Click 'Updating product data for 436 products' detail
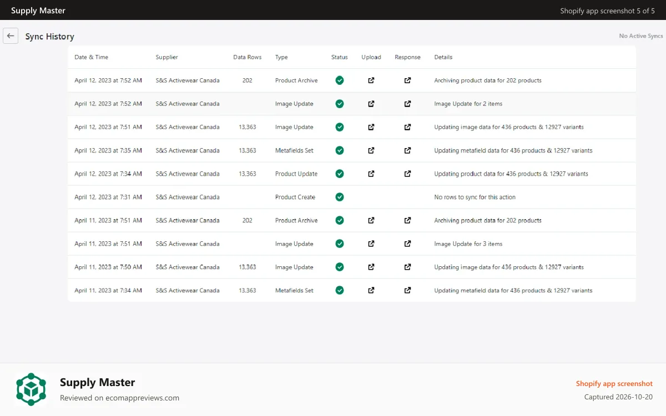This screenshot has height=416, width=666. pos(511,174)
